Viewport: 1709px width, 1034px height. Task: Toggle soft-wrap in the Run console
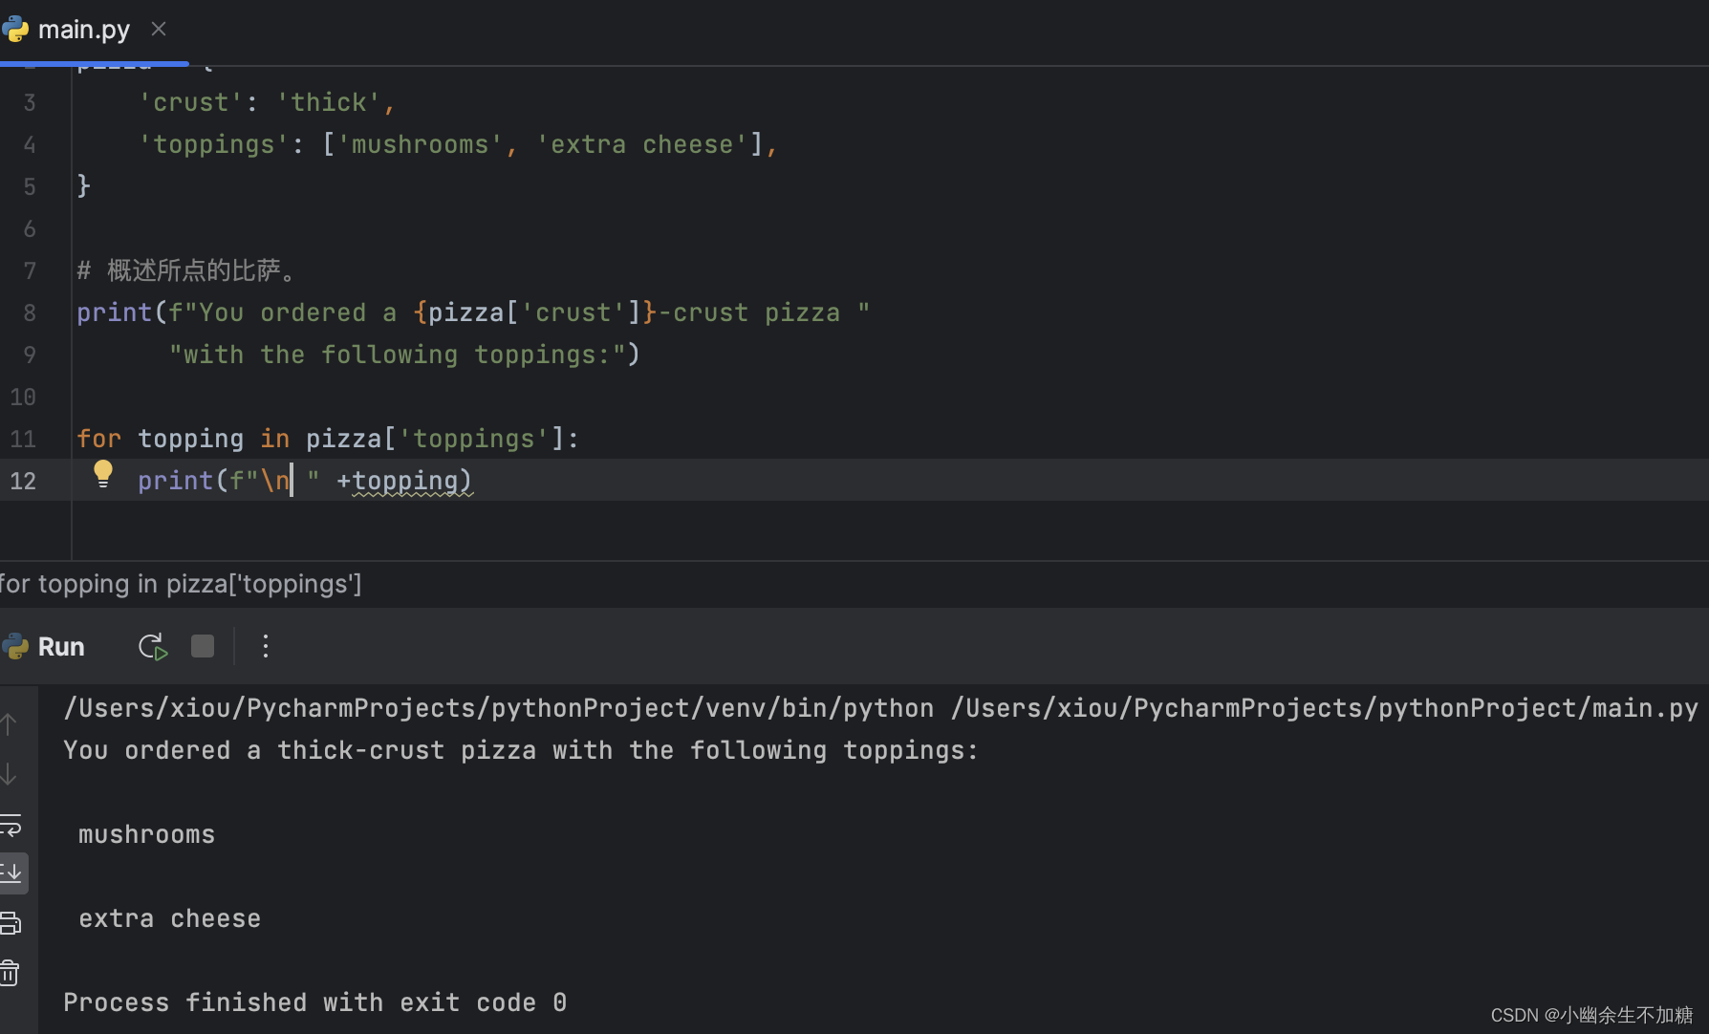(11, 825)
